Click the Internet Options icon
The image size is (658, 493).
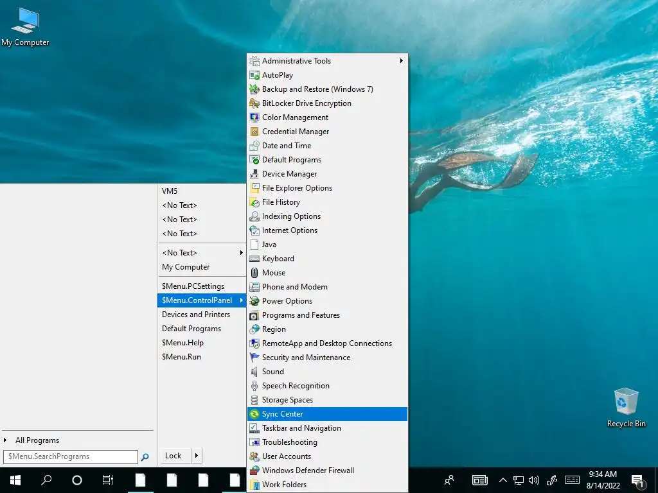click(x=254, y=230)
